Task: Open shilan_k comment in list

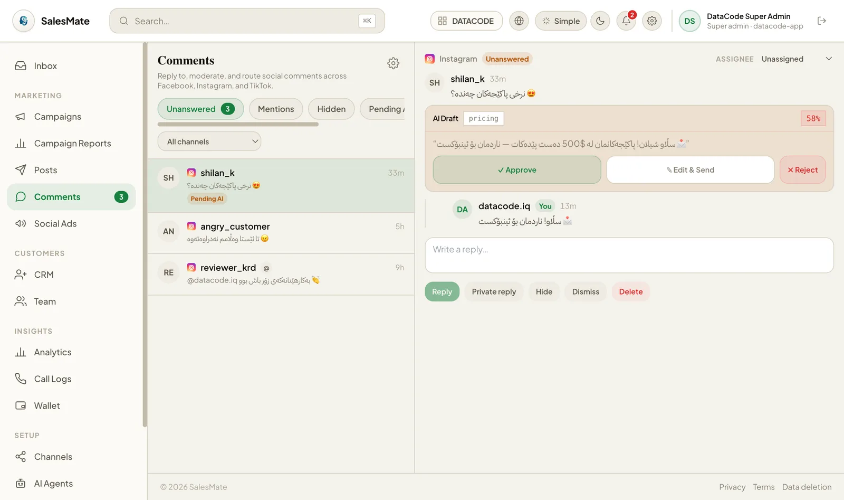Action: 281,186
